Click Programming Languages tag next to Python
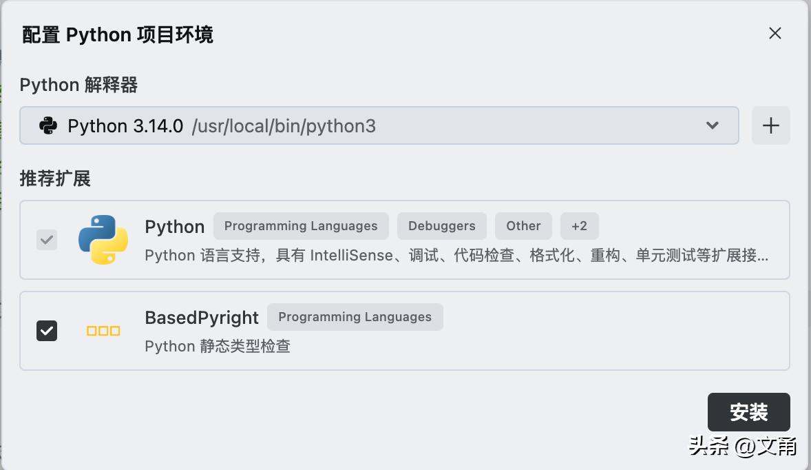This screenshot has width=811, height=470. [x=301, y=226]
